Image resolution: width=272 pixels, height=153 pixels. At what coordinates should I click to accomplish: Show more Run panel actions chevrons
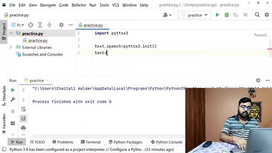click(13, 134)
